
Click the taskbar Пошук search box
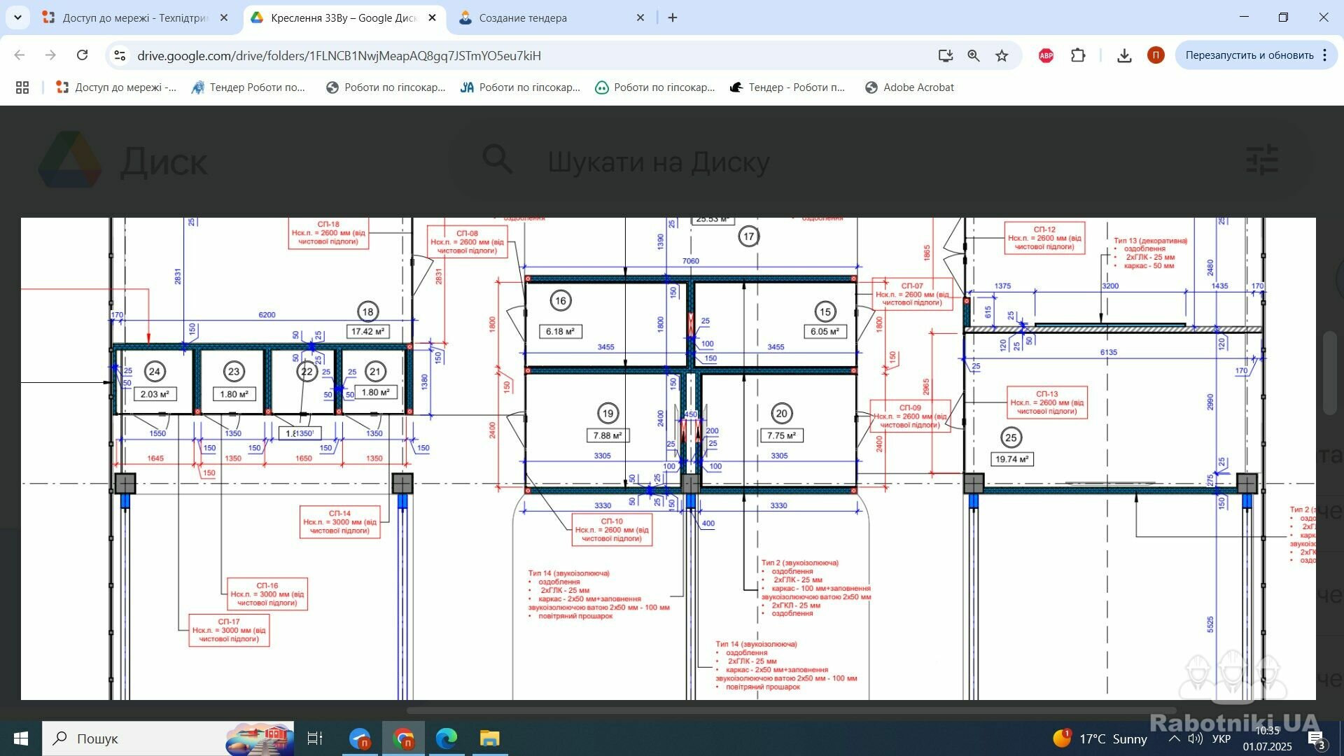pyautogui.click(x=168, y=738)
